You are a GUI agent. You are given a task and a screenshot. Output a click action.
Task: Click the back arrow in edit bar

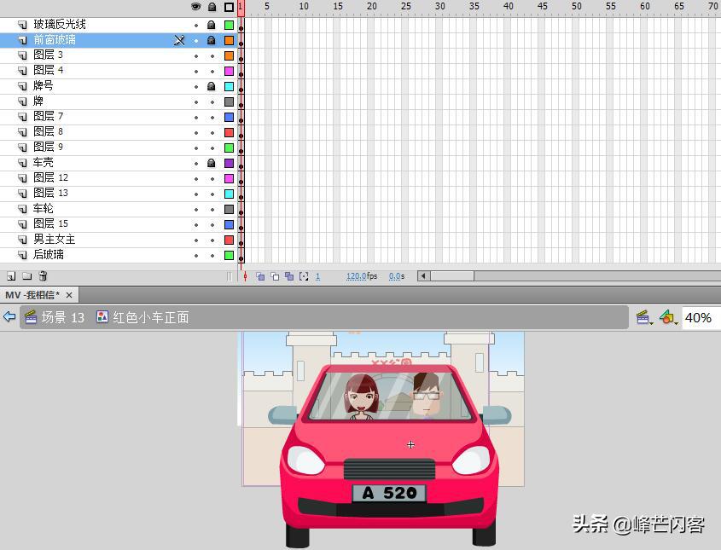pyautogui.click(x=9, y=317)
